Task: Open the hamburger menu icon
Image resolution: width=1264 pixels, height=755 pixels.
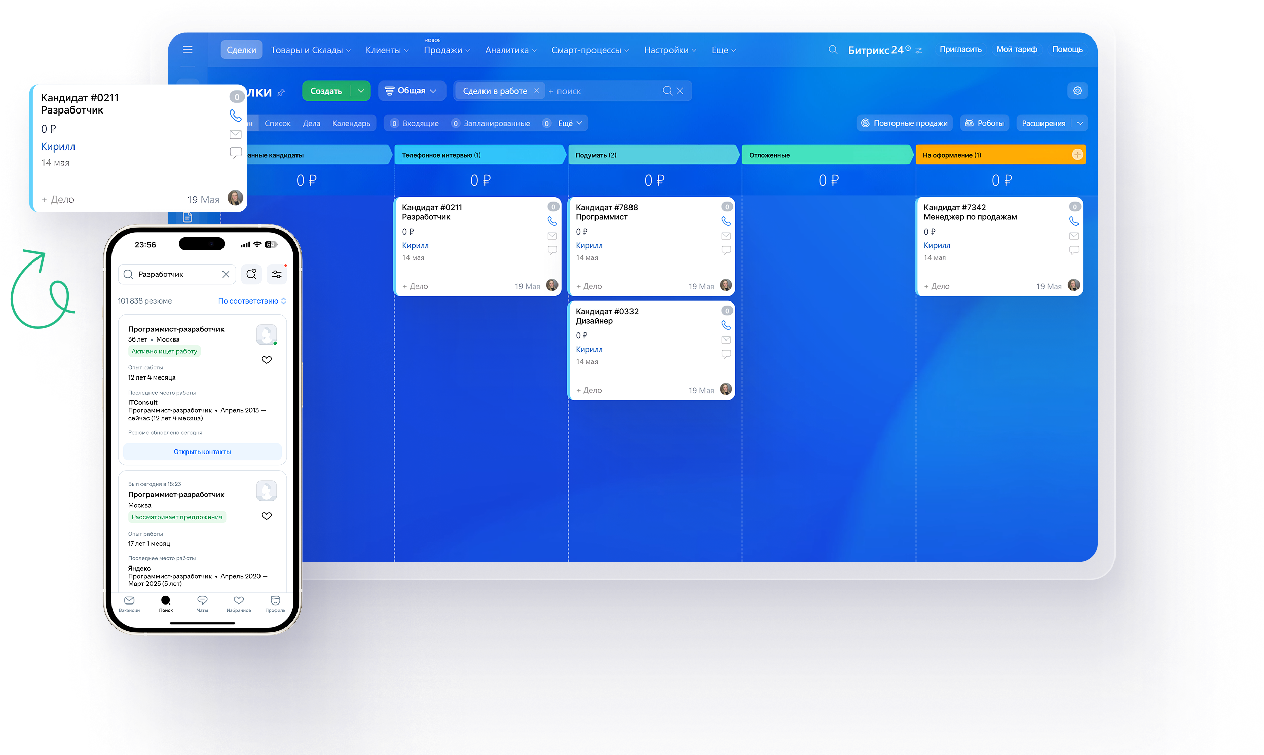Action: pyautogui.click(x=188, y=49)
